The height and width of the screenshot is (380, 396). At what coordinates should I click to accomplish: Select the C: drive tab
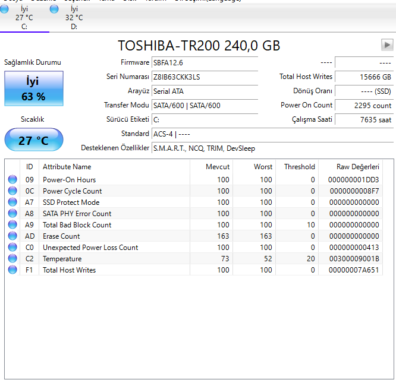pyautogui.click(x=24, y=18)
